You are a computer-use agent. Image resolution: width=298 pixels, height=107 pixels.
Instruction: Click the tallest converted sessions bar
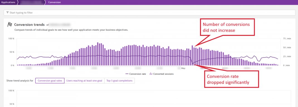[x=98, y=54]
